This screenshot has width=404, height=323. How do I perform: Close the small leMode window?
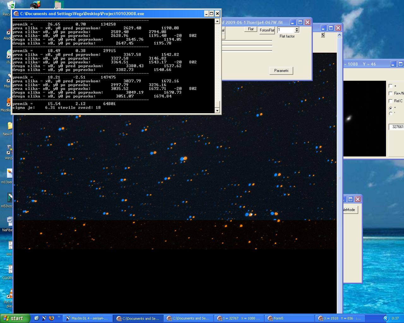(358, 199)
